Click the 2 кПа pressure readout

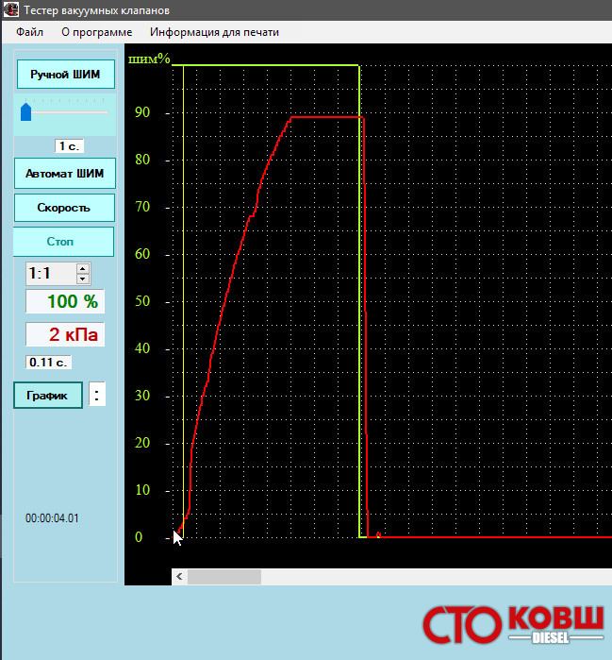pos(65,334)
